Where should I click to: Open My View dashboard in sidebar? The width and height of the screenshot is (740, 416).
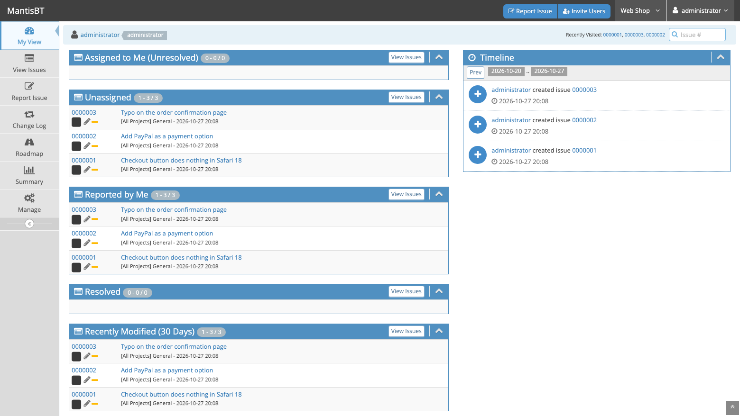pyautogui.click(x=29, y=36)
